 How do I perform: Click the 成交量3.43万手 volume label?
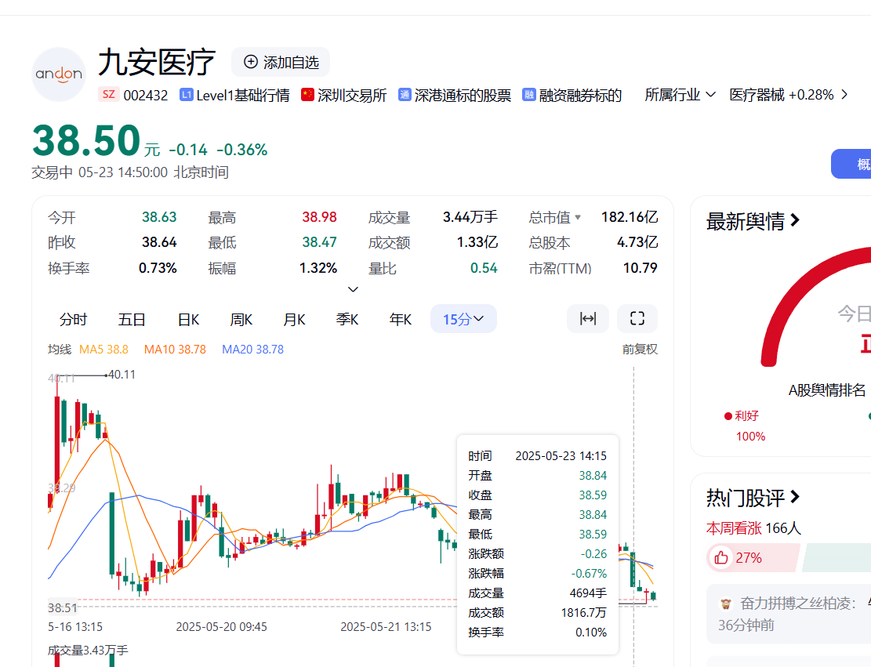pos(88,651)
